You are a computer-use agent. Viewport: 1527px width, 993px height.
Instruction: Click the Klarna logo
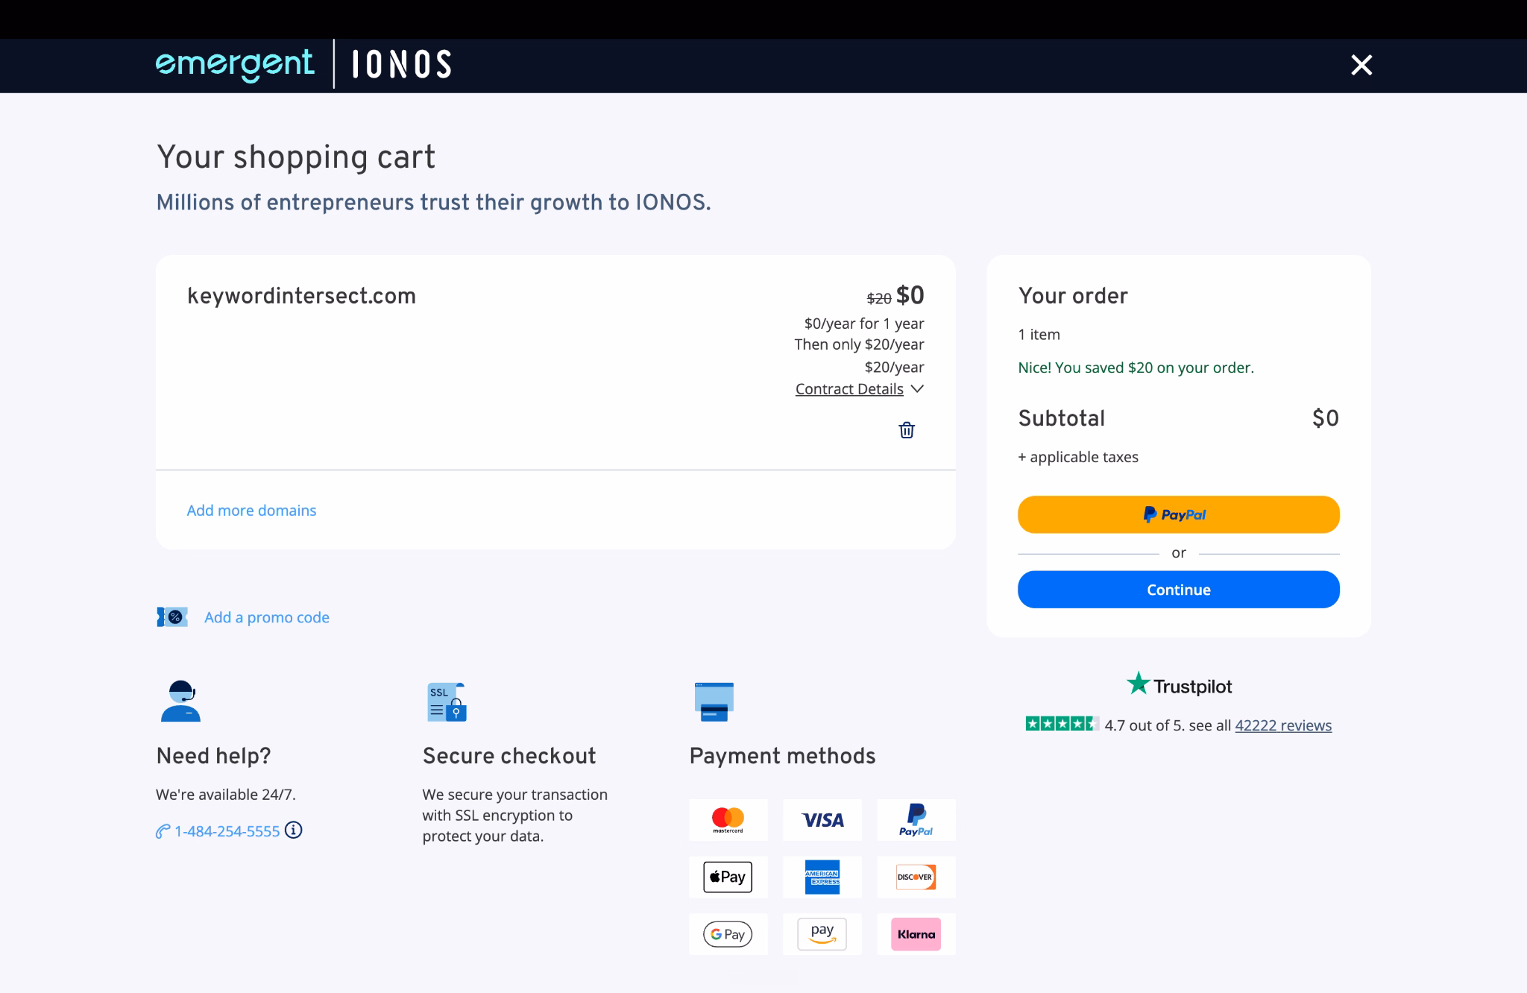pos(916,934)
